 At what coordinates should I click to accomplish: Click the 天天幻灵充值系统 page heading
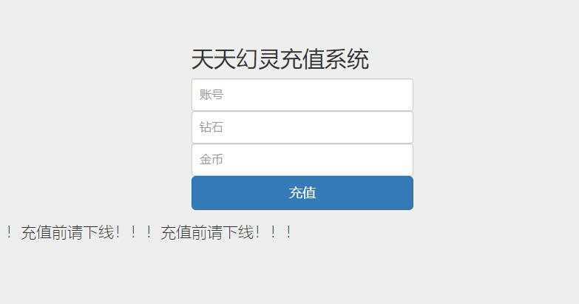point(280,59)
